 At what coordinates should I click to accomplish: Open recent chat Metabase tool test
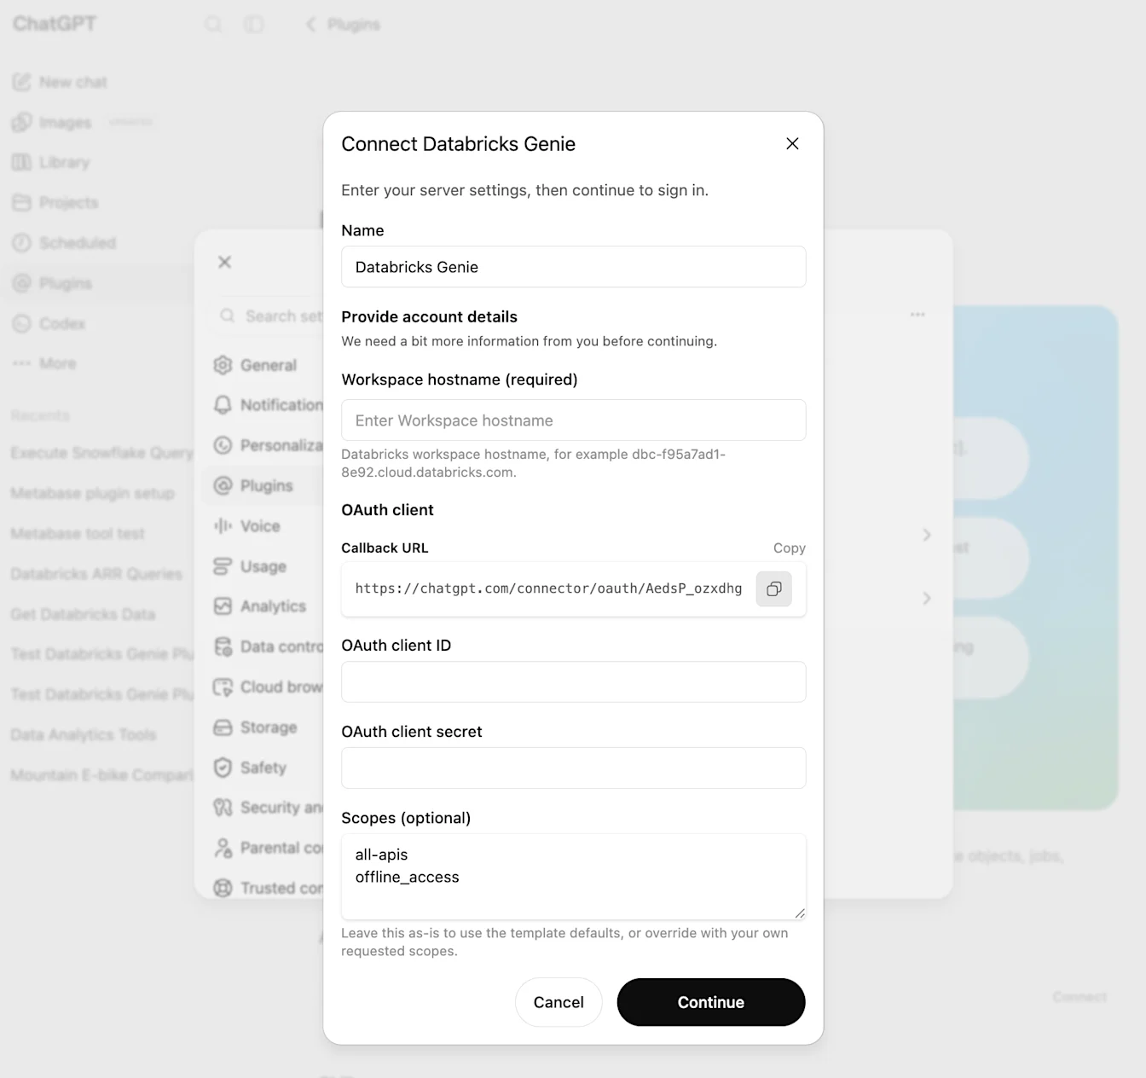click(x=78, y=534)
